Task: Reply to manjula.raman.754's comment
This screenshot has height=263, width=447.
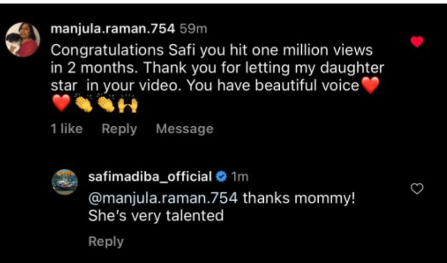Action: coord(119,129)
